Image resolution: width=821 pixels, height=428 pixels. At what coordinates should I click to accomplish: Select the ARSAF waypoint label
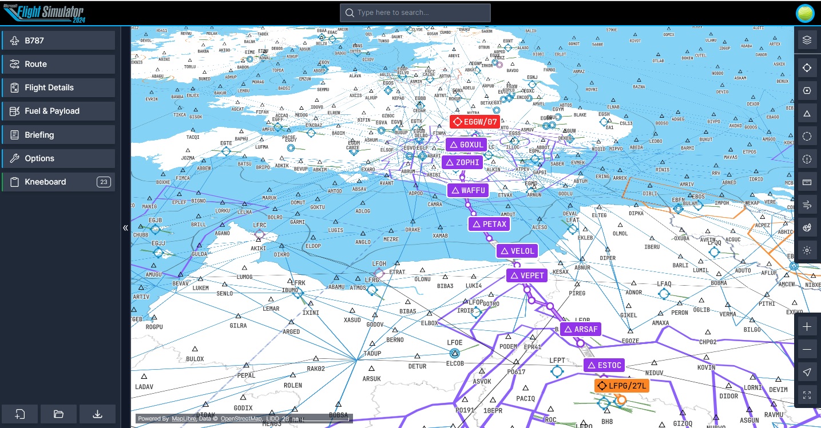581,329
